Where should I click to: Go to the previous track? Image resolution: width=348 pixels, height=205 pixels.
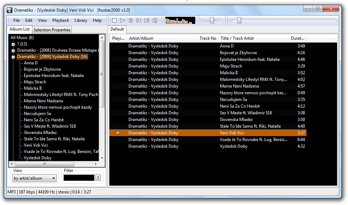pos(139,20)
